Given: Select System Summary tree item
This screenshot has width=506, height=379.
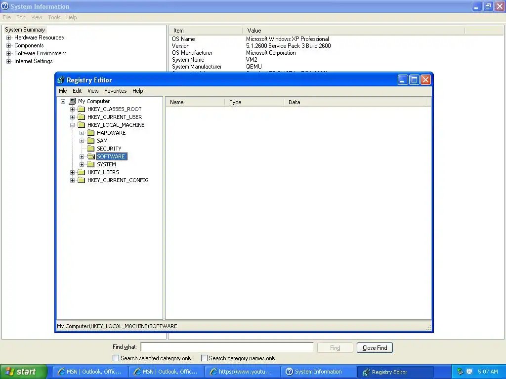Looking at the screenshot, I should (25, 30).
